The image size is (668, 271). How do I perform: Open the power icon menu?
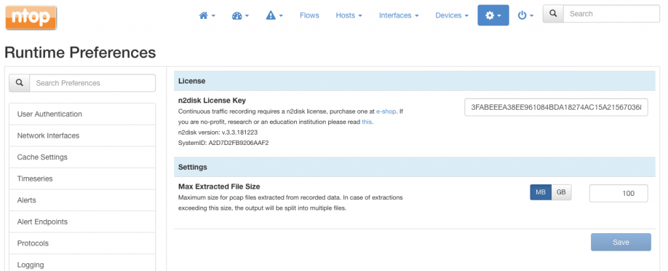pos(526,16)
